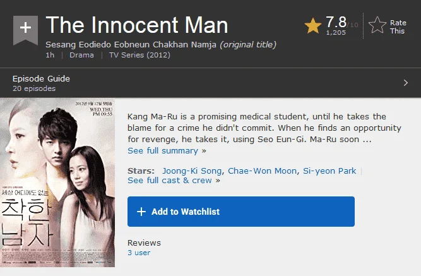Click The Innocent Man poster image

coord(57,183)
